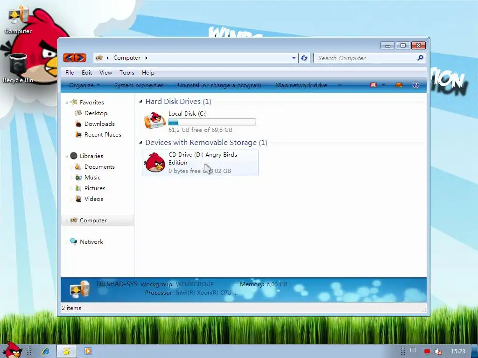This screenshot has width=478, height=358.
Task: Click the red flag tray icon
Action: 427,351
